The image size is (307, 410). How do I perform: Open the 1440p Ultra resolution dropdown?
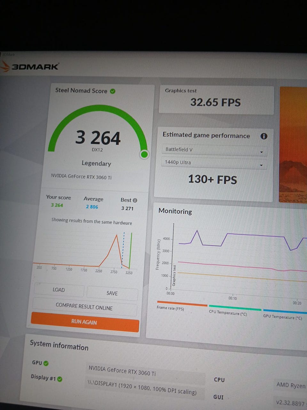214,163
